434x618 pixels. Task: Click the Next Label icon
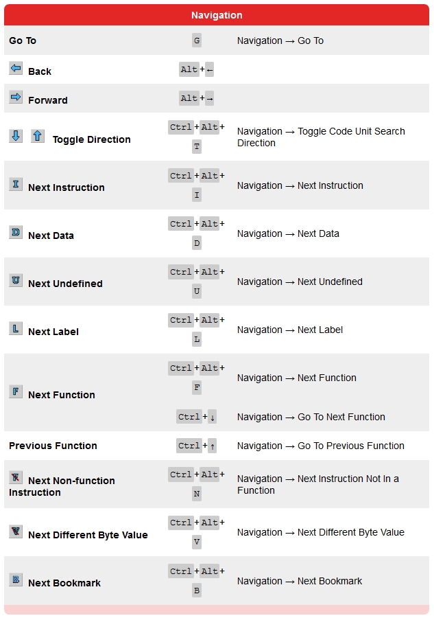coord(16,328)
